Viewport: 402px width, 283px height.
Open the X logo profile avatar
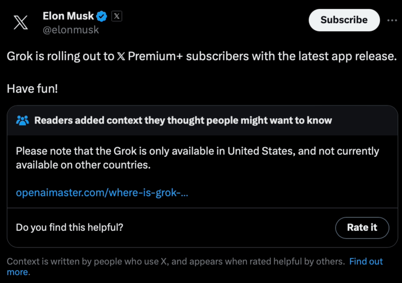click(20, 22)
